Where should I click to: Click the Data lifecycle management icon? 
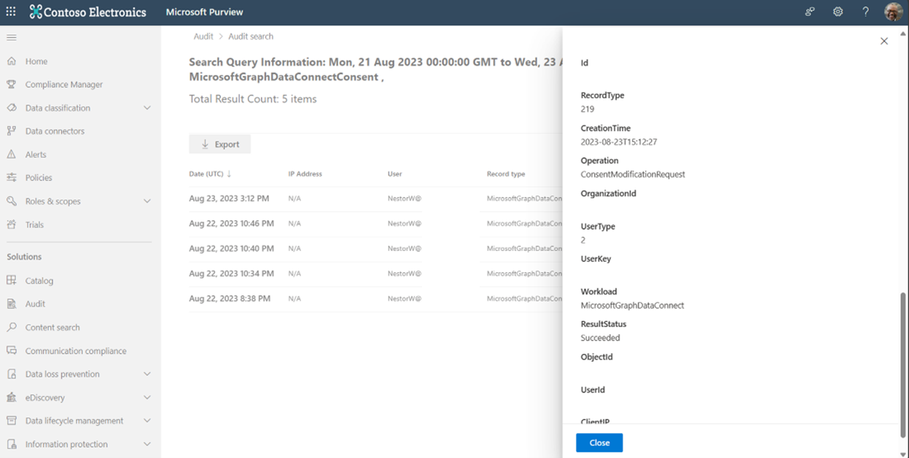(x=12, y=421)
